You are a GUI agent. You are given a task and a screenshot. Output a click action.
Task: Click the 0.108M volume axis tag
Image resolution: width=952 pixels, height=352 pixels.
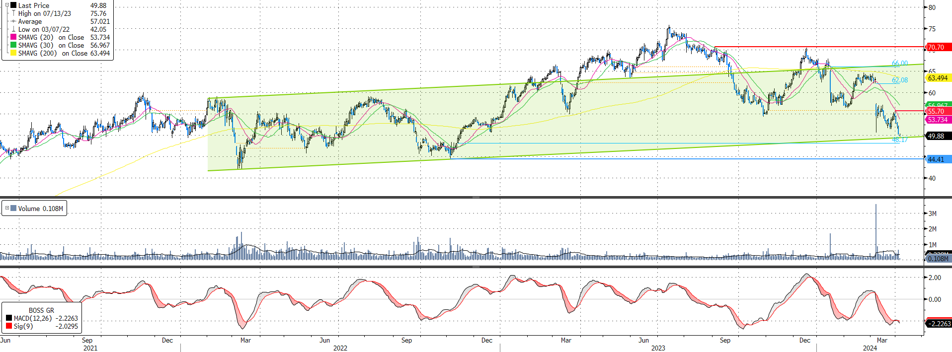(x=939, y=259)
